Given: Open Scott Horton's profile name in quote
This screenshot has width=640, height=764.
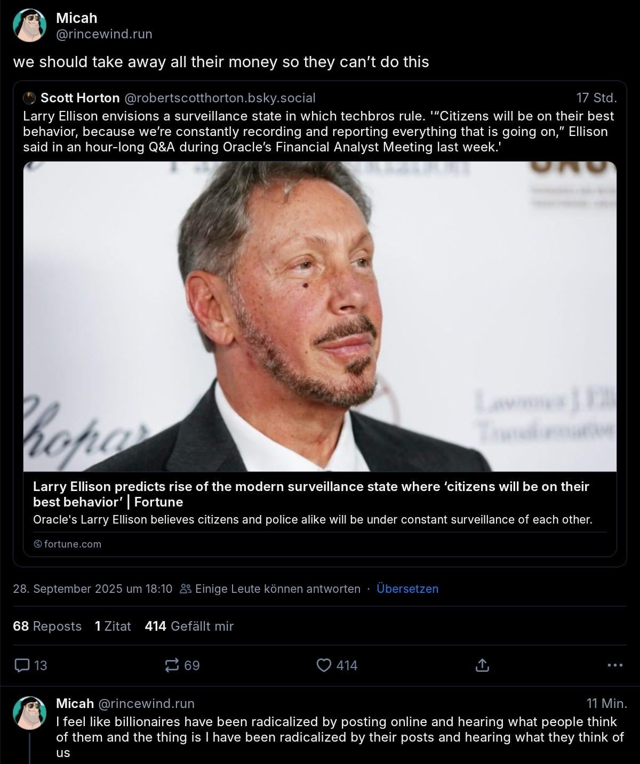Looking at the screenshot, I should tap(80, 98).
